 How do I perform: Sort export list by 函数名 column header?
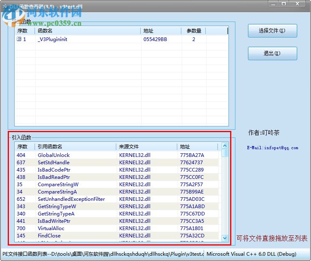[x=88, y=31]
